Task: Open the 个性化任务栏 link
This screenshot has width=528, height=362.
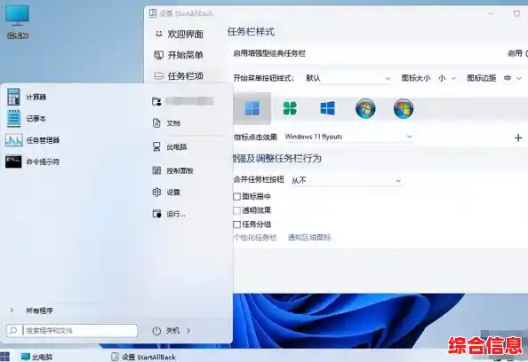Action: (255, 238)
